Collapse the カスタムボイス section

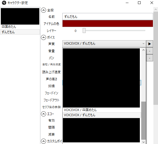point(43,141)
